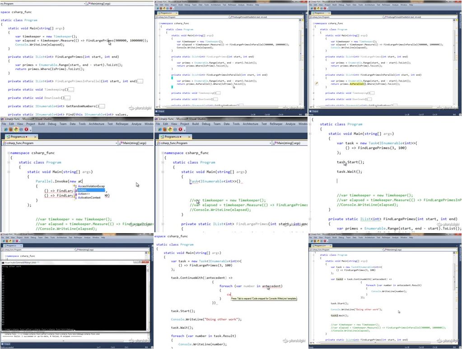The height and width of the screenshot is (349, 462).
Task: Open the Architecture menu in the Parallel.Invoke window
Action: point(96,124)
